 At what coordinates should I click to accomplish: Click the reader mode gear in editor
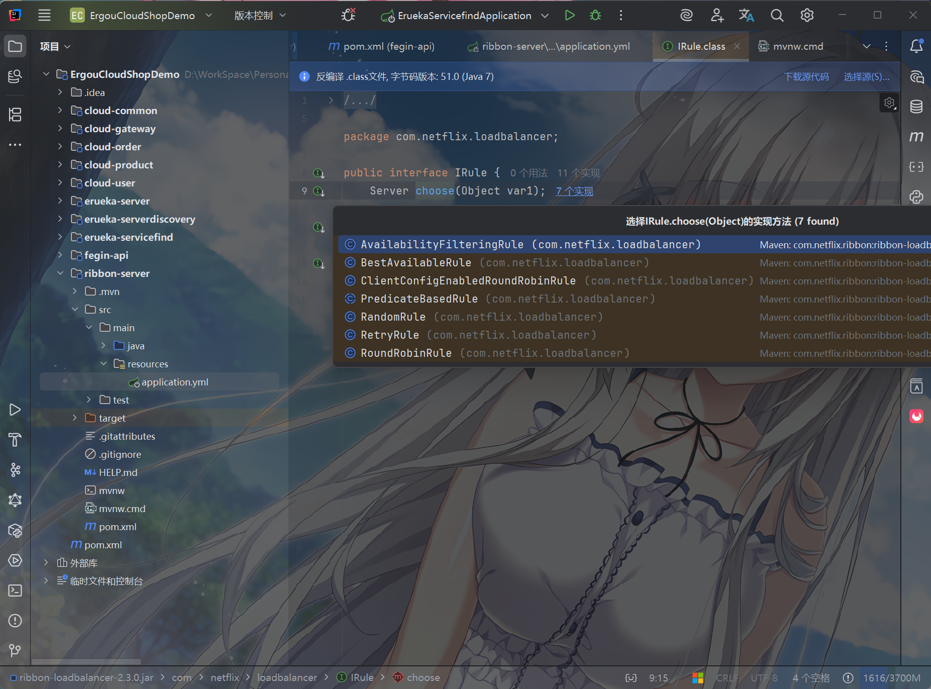click(889, 103)
